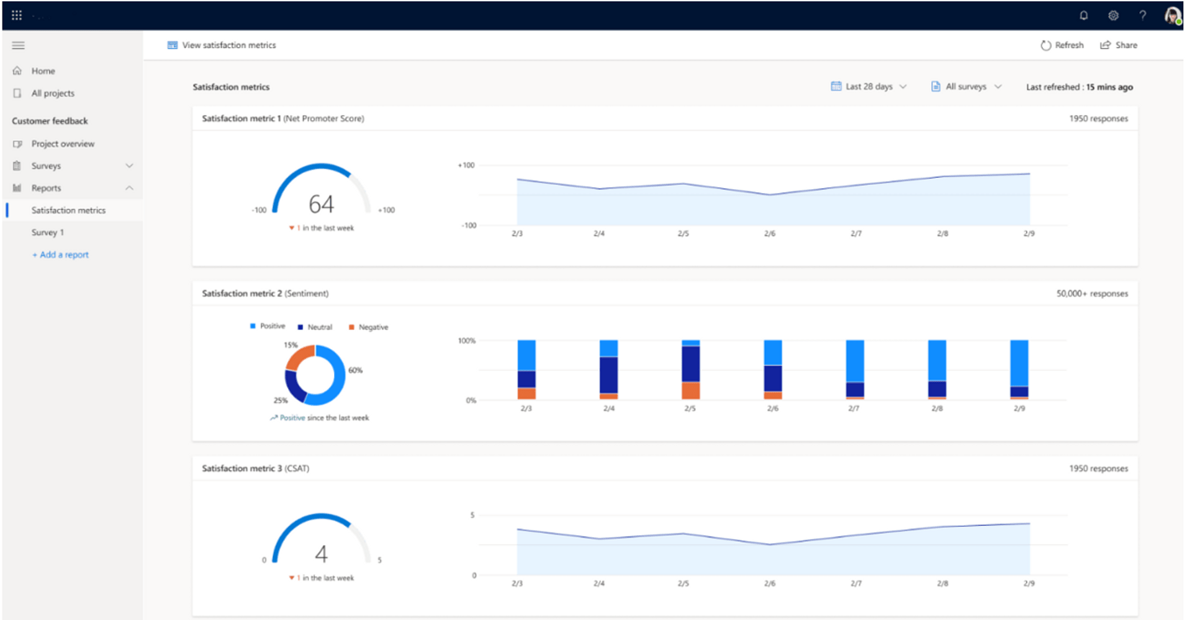Open the app launcher waffle icon
This screenshot has height=620, width=1187.
click(x=17, y=15)
